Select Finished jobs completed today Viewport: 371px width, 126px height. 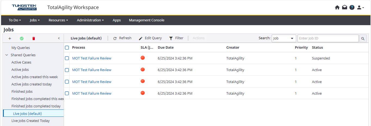tap(36, 106)
